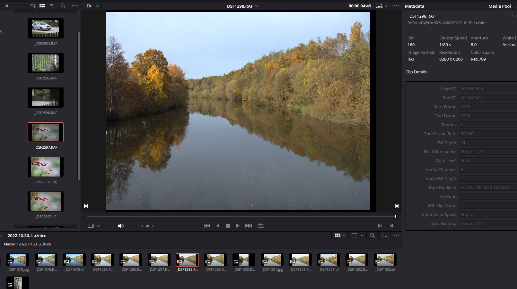Stop playback in the viewer
The width and height of the screenshot is (517, 289).
tap(228, 226)
